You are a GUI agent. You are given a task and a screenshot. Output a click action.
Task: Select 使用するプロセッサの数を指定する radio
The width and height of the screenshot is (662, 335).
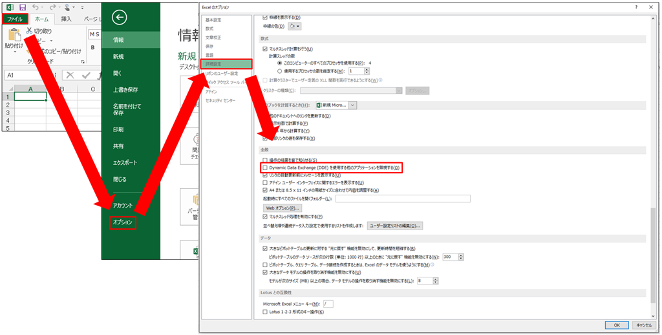tap(279, 71)
